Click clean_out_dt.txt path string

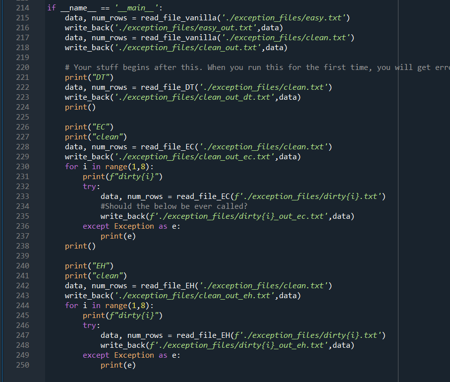point(195,97)
